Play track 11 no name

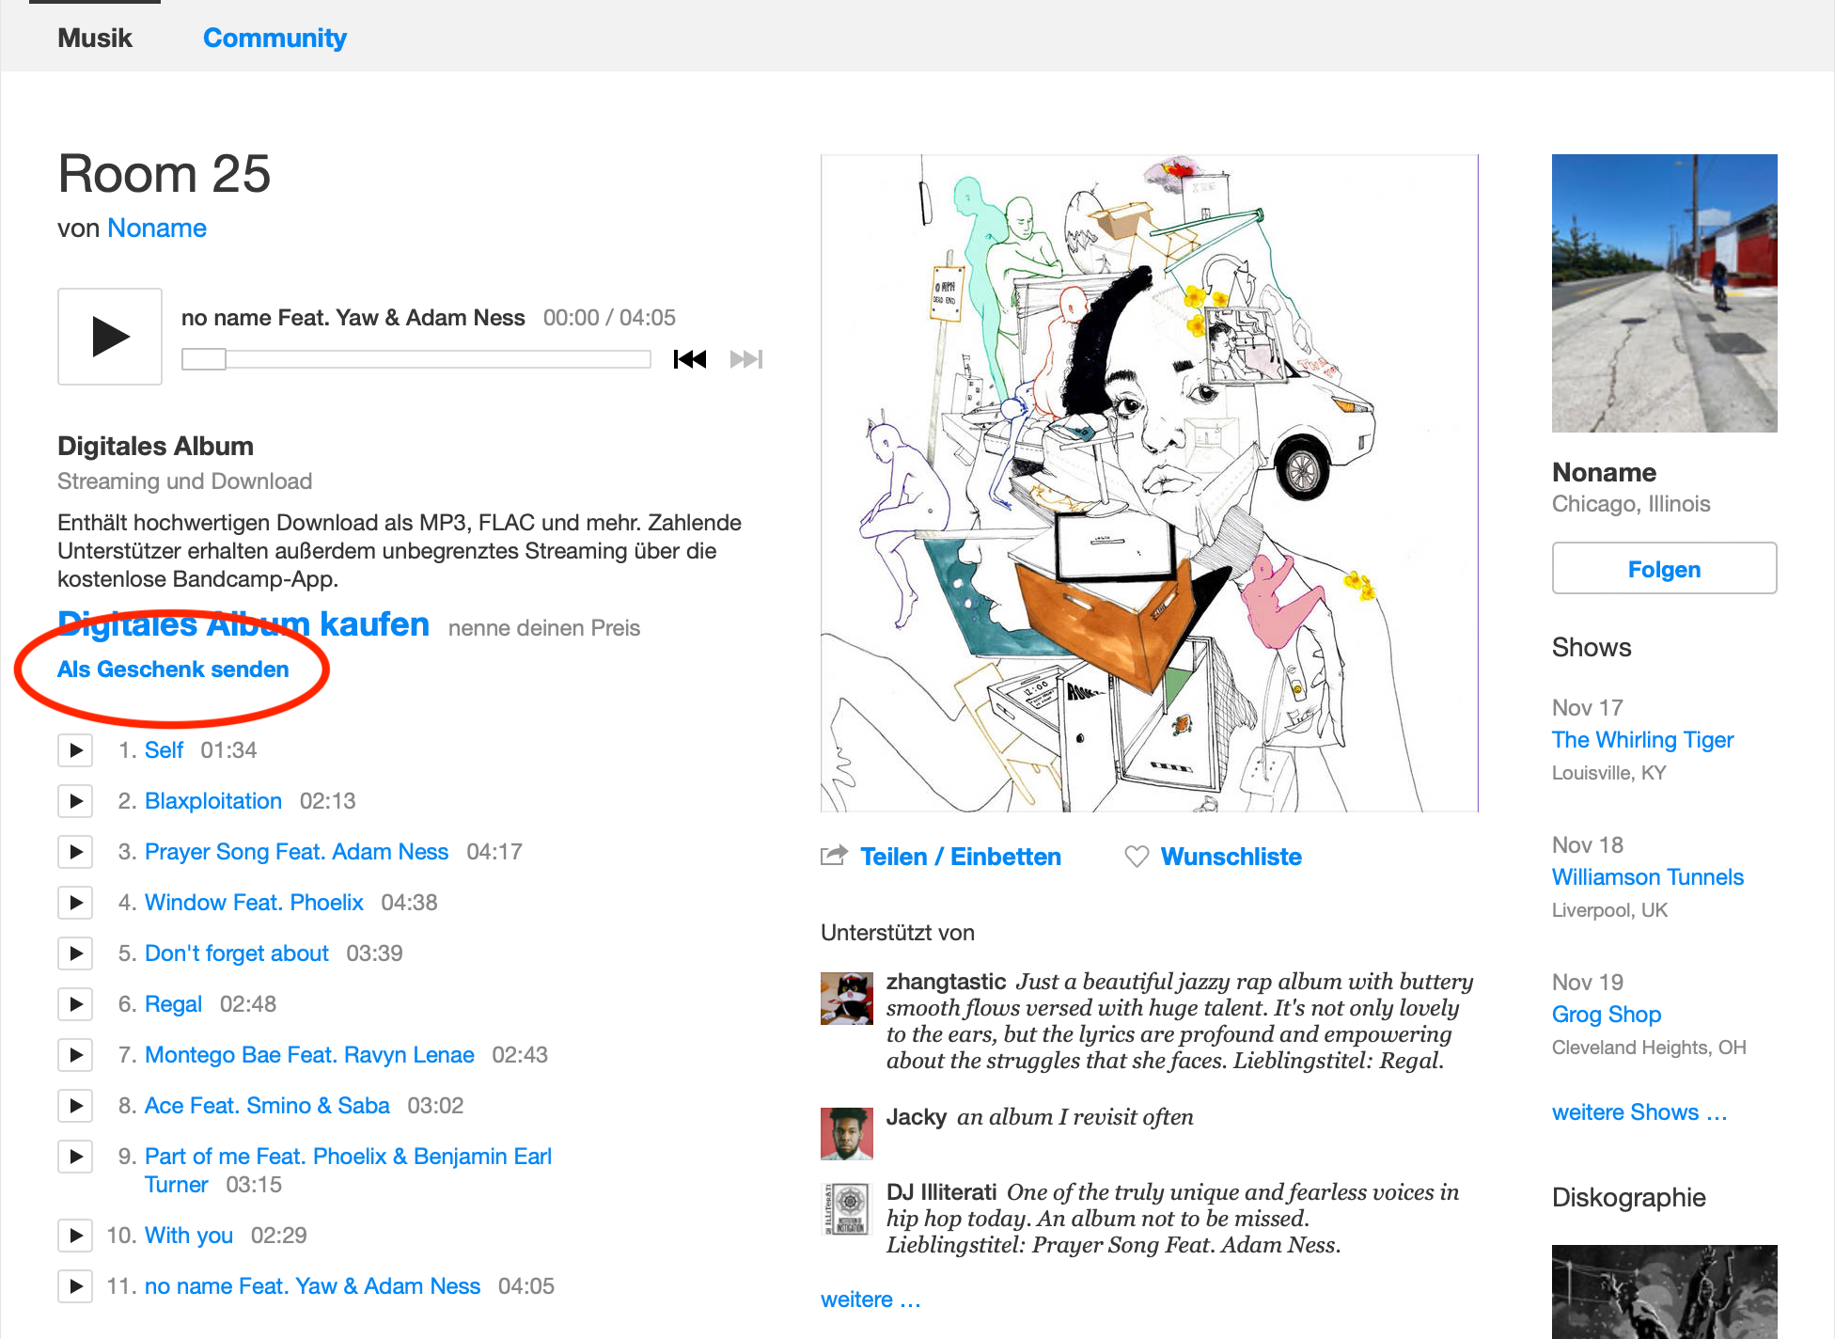pyautogui.click(x=75, y=1286)
